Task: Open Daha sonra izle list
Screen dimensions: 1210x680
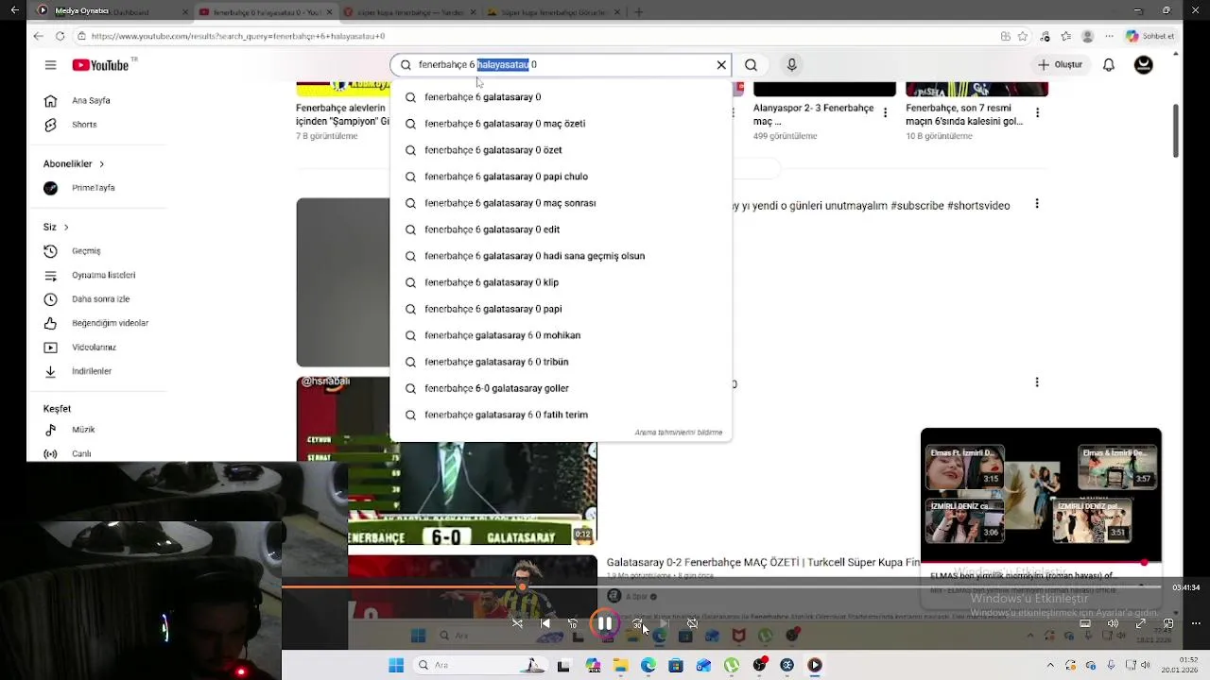Action: [100, 299]
